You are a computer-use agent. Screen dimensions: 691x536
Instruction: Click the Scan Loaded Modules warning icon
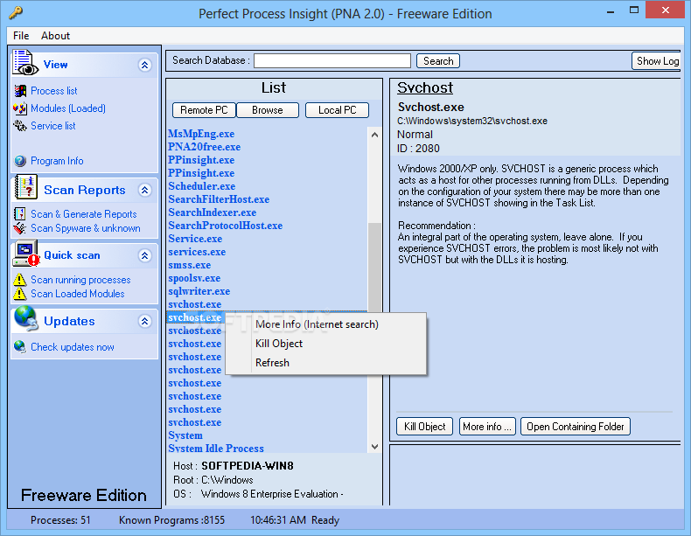[20, 294]
